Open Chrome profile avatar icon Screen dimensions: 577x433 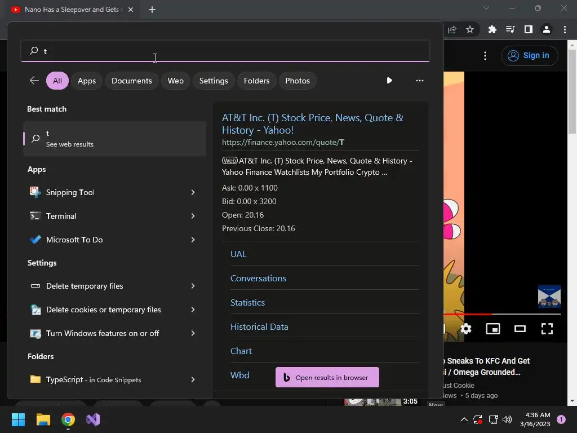coord(547,29)
